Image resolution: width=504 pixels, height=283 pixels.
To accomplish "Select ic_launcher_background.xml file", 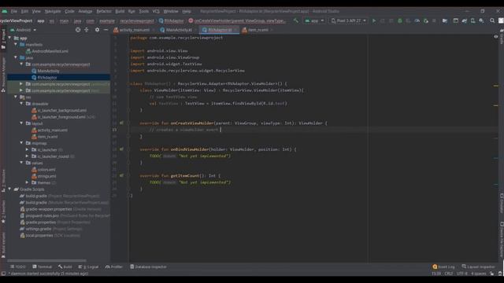I will (62, 110).
